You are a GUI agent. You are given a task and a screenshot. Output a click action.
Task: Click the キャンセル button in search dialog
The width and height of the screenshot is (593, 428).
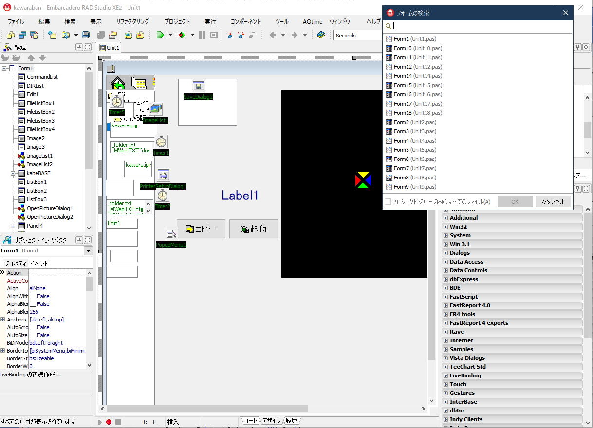553,202
